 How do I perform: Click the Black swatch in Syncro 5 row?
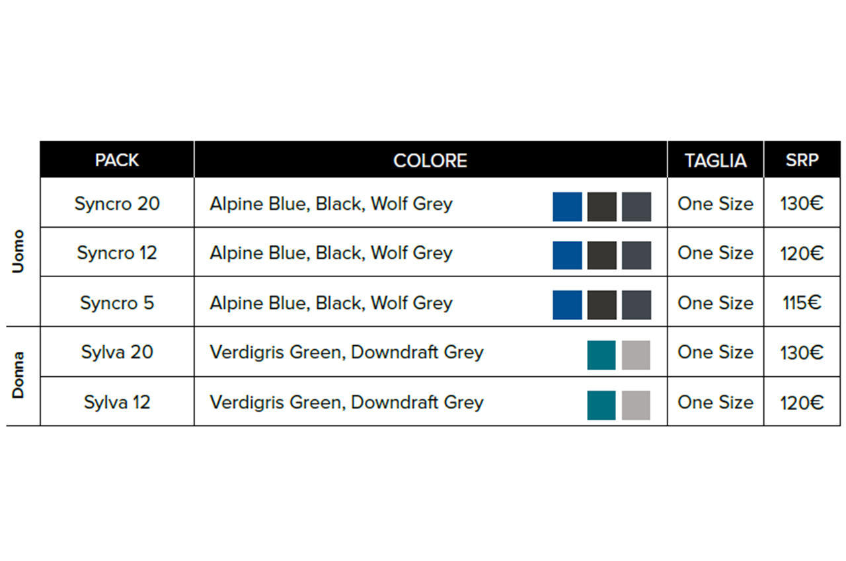[601, 305]
